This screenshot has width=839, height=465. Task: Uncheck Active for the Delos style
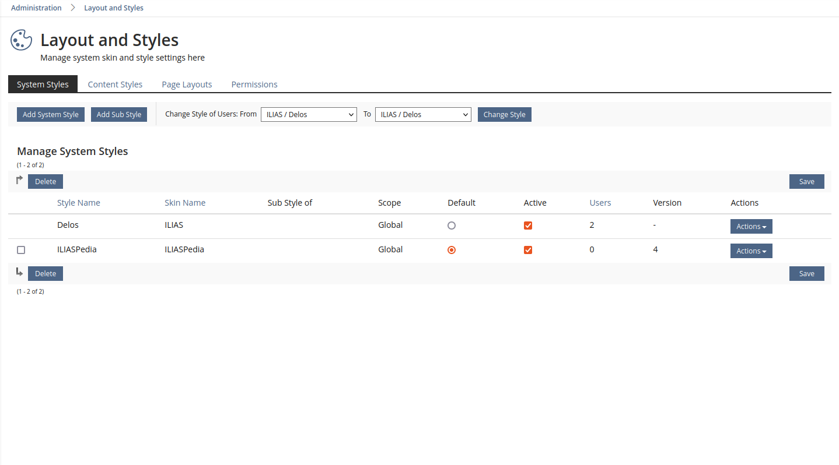(x=528, y=226)
